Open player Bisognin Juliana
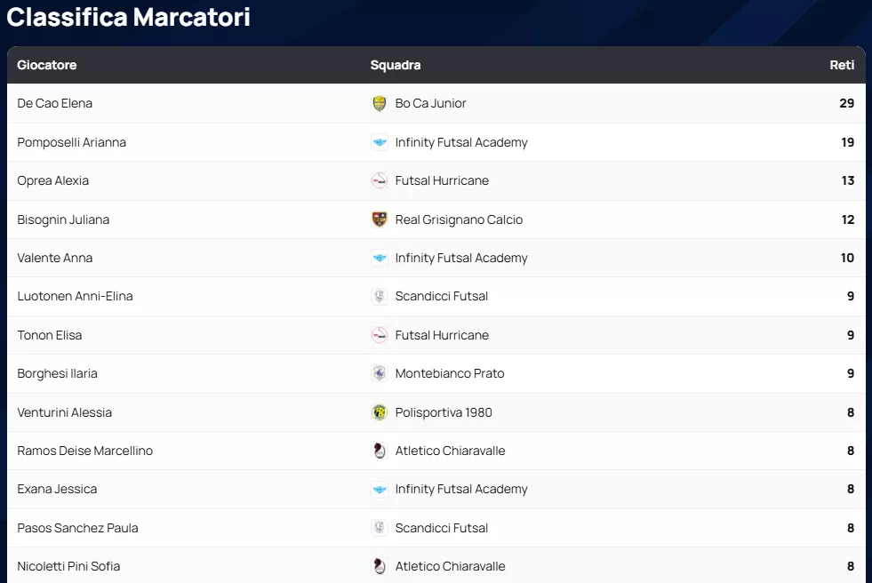Viewport: 872px width, 583px height. tap(63, 220)
